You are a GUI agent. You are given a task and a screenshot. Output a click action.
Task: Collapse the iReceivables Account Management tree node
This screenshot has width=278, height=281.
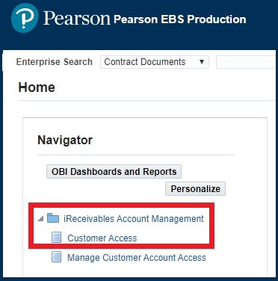tap(41, 219)
